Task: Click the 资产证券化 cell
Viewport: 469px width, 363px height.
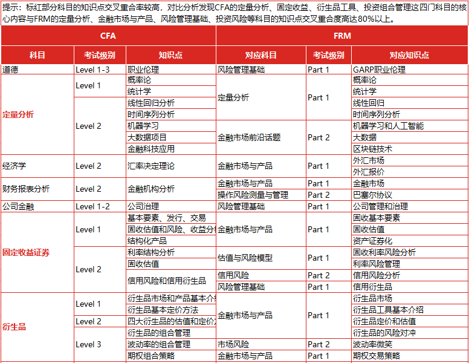Action: pyautogui.click(x=410, y=241)
